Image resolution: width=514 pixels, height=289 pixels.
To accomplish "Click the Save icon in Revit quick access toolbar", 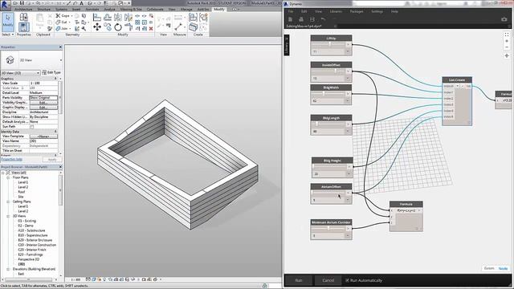I will click(x=22, y=3).
